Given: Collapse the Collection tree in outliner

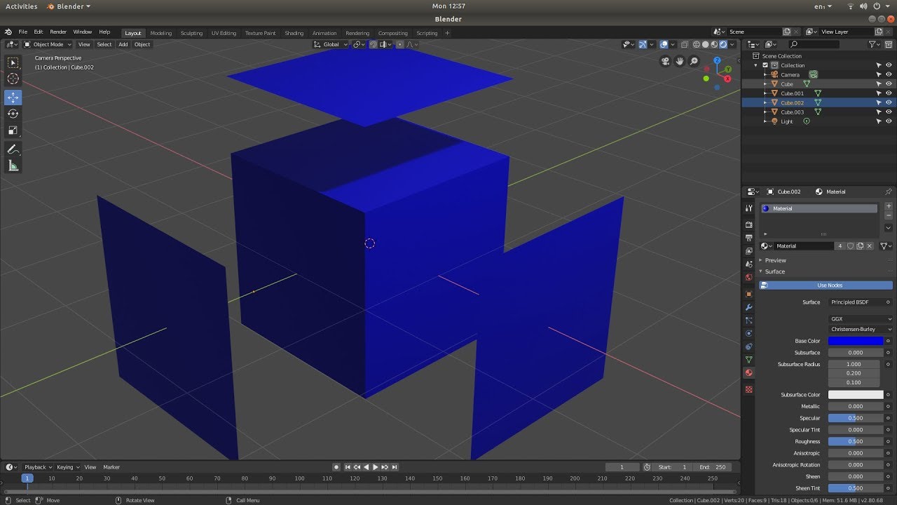Looking at the screenshot, I should pos(756,65).
